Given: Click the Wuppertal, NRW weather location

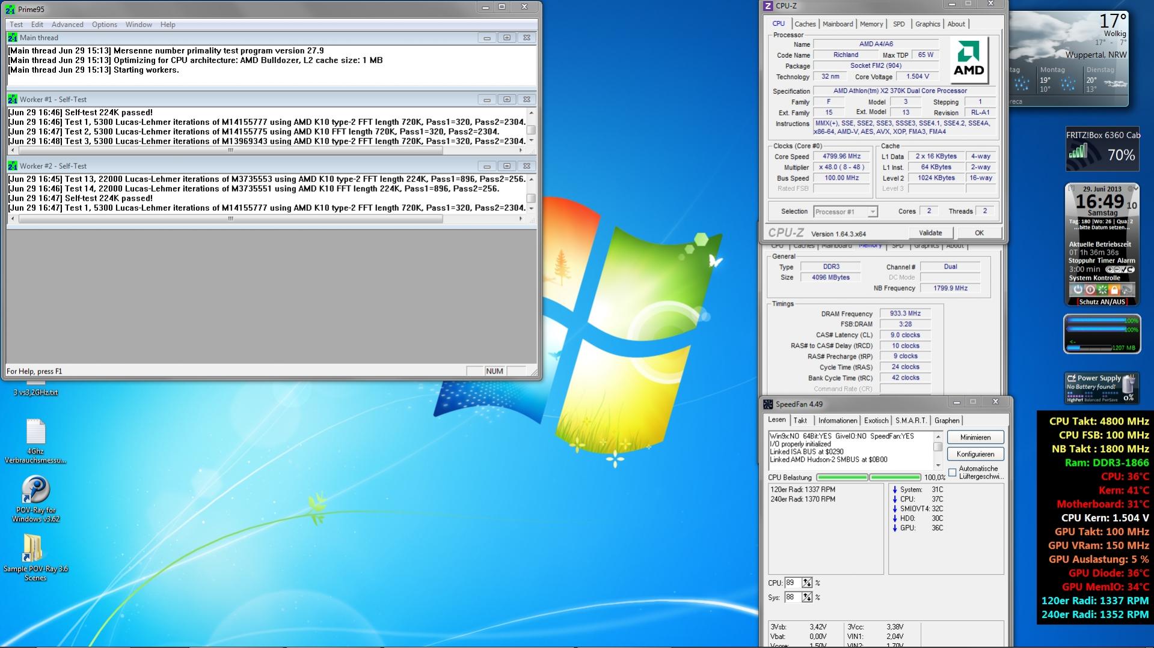Looking at the screenshot, I should 1096,55.
